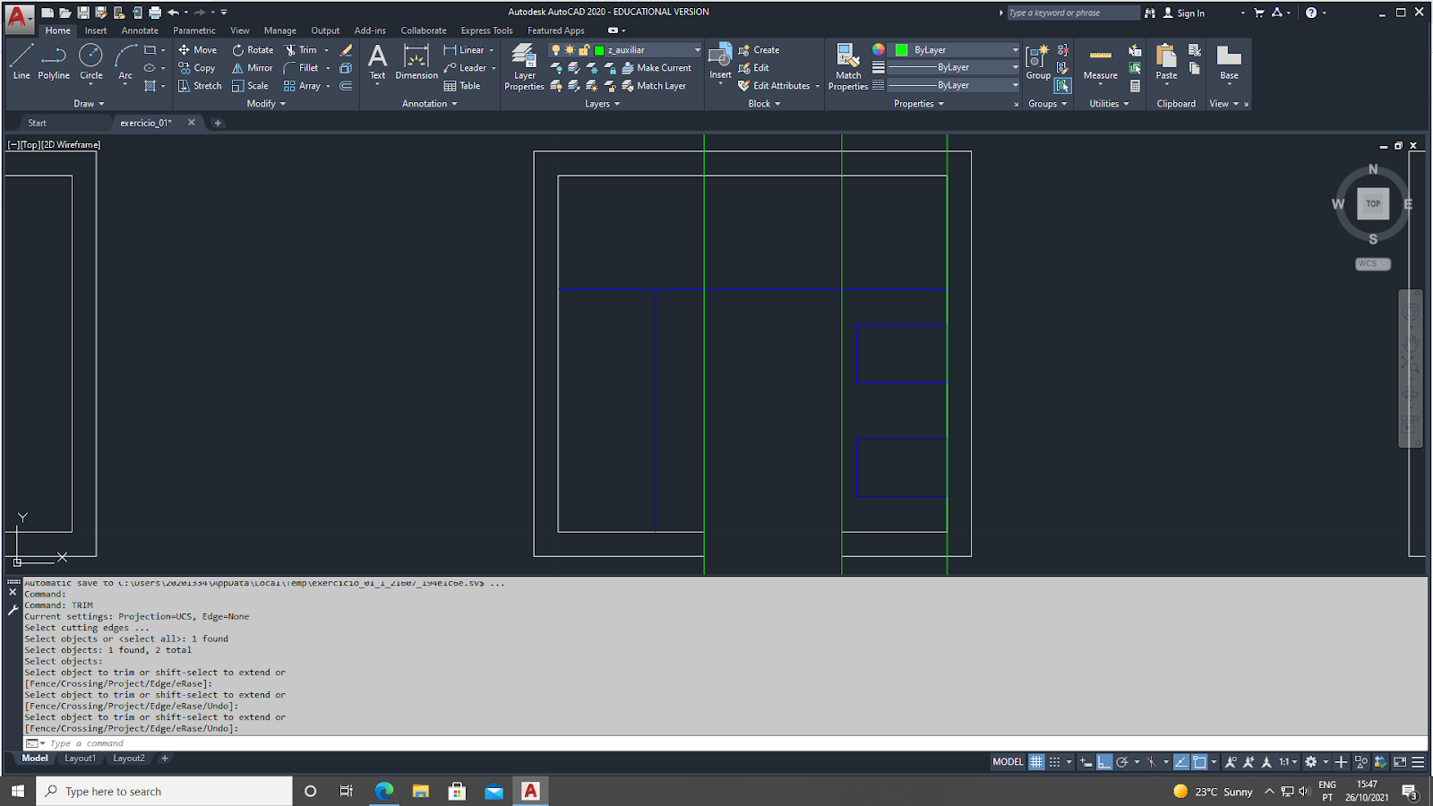Switch to the Start file tab
The height and width of the screenshot is (806, 1433).
point(37,124)
